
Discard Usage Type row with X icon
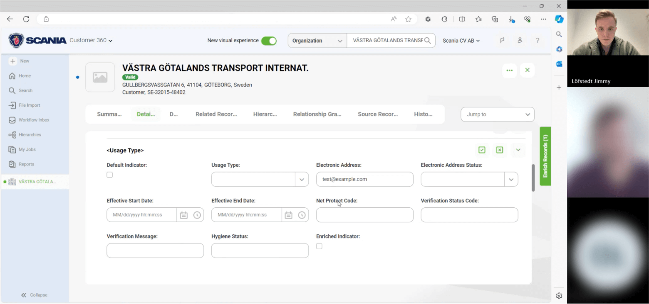pos(500,150)
